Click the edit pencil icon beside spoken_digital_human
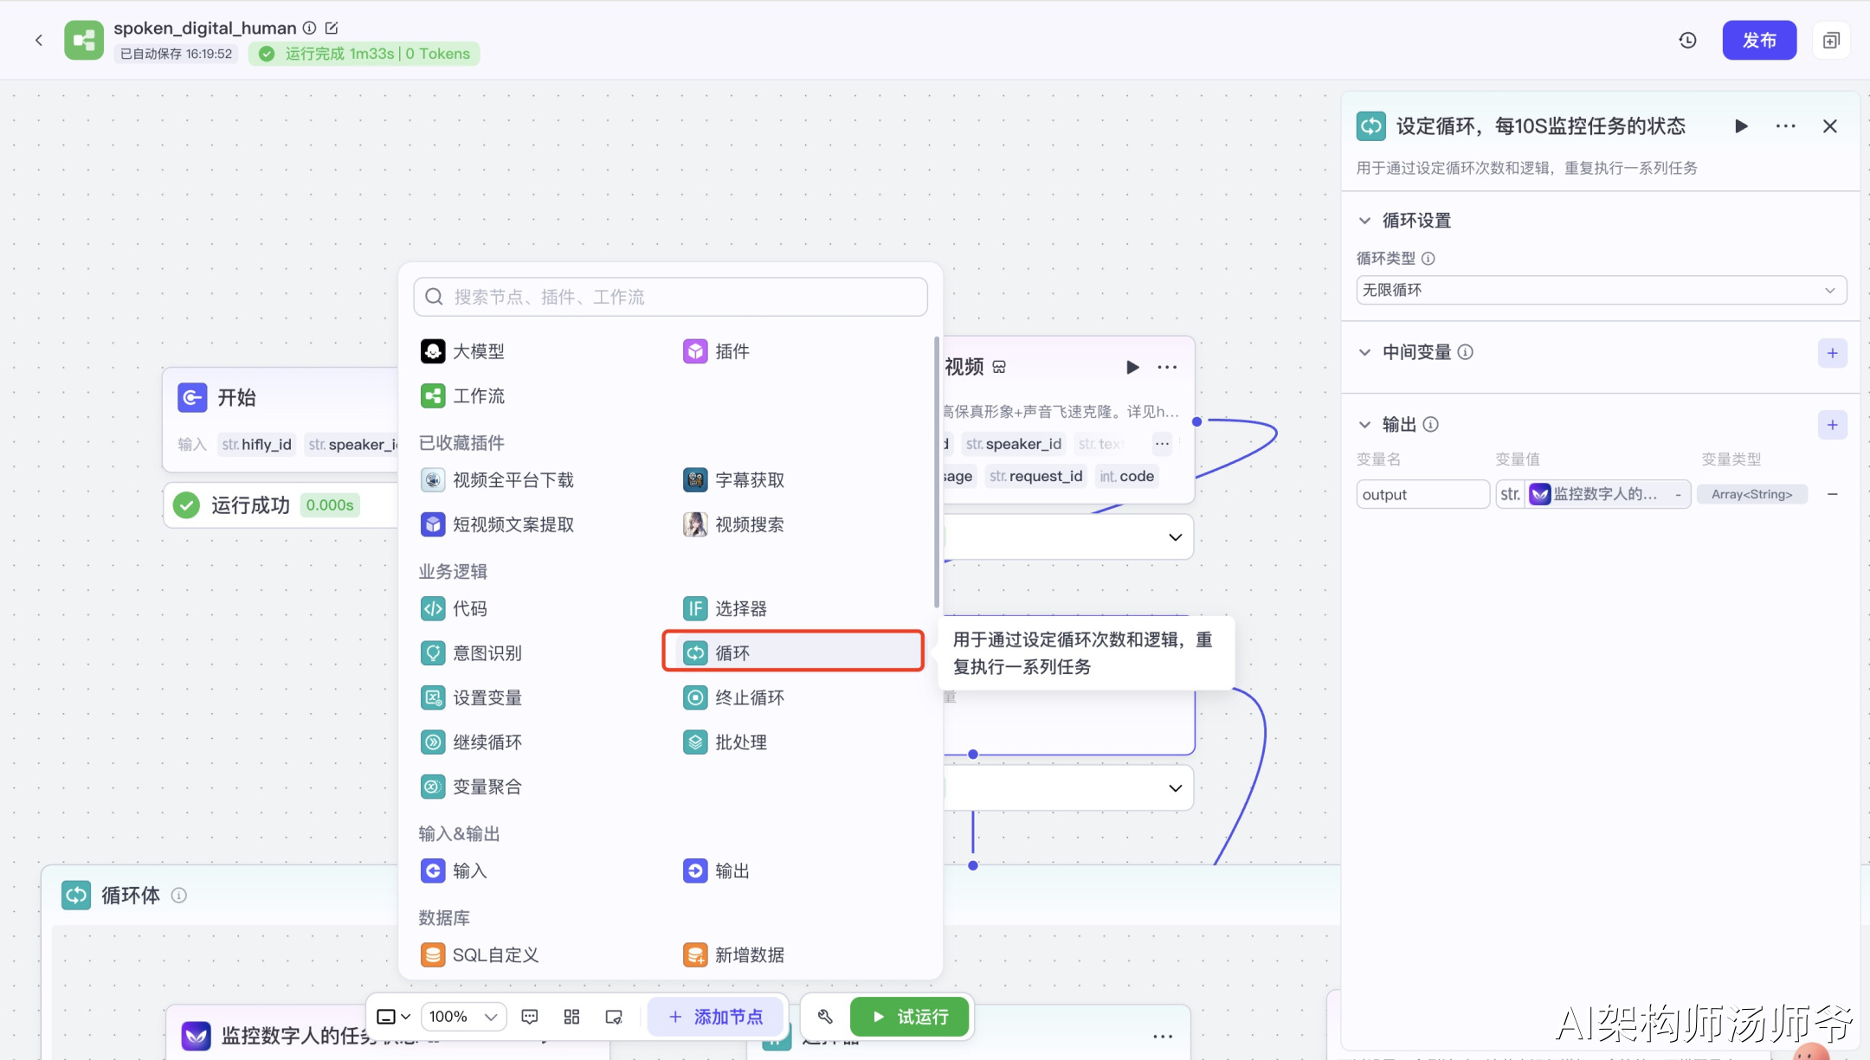 click(332, 28)
